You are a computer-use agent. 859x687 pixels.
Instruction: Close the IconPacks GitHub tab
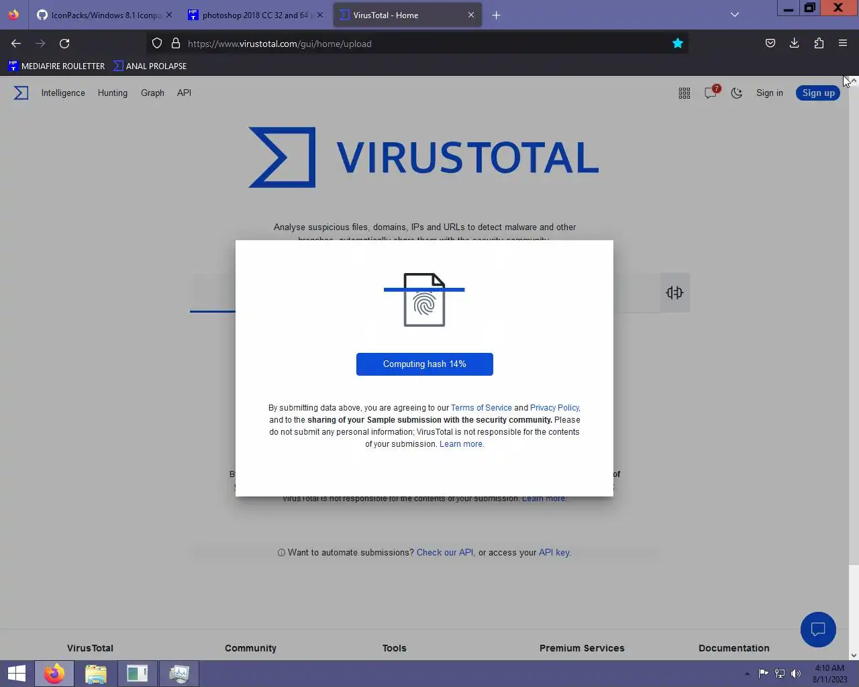click(x=168, y=15)
